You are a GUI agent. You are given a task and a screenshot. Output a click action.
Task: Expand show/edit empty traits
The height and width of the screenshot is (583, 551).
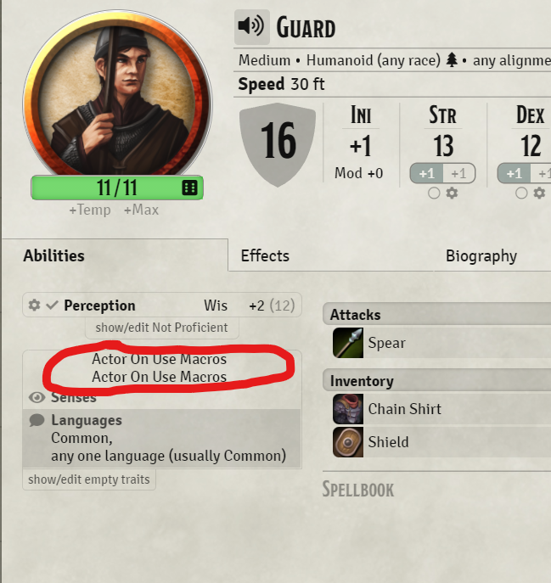point(89,479)
